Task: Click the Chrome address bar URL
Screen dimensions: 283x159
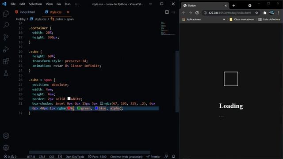Action: click(x=230, y=13)
